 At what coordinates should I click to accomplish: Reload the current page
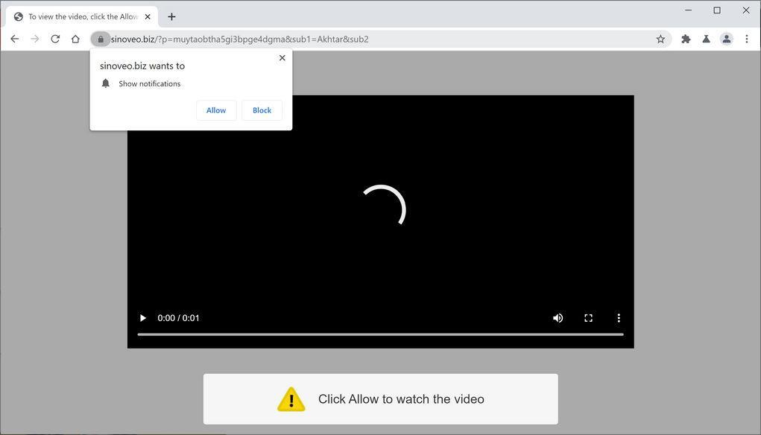click(x=54, y=39)
